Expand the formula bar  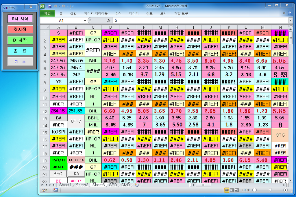[290, 21]
